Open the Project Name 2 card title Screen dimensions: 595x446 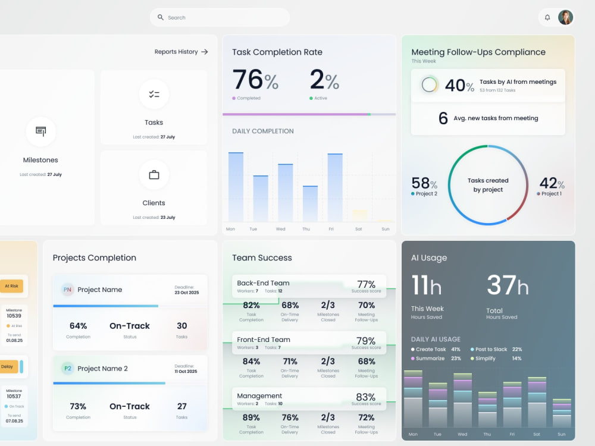(x=102, y=369)
